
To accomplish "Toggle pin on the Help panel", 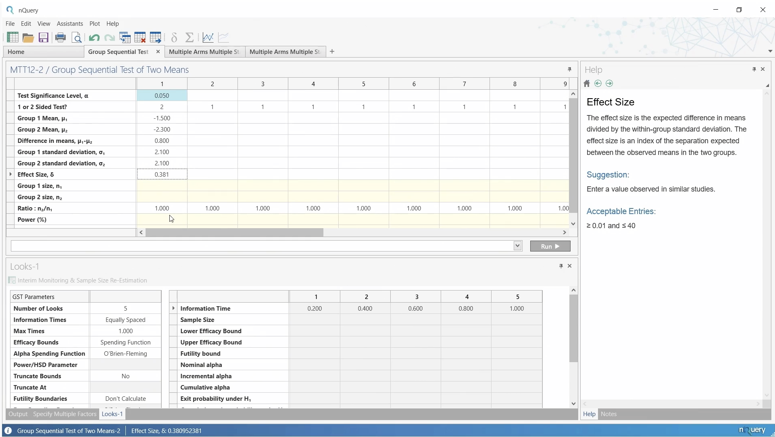I will [754, 69].
